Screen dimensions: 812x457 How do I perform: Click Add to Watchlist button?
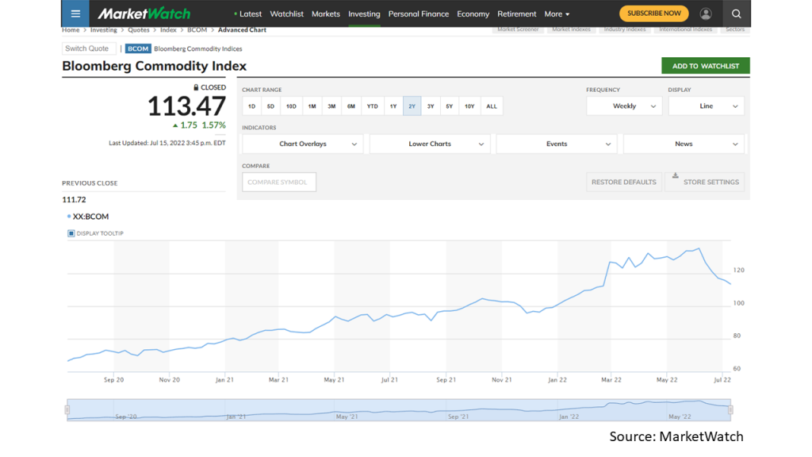tap(705, 66)
